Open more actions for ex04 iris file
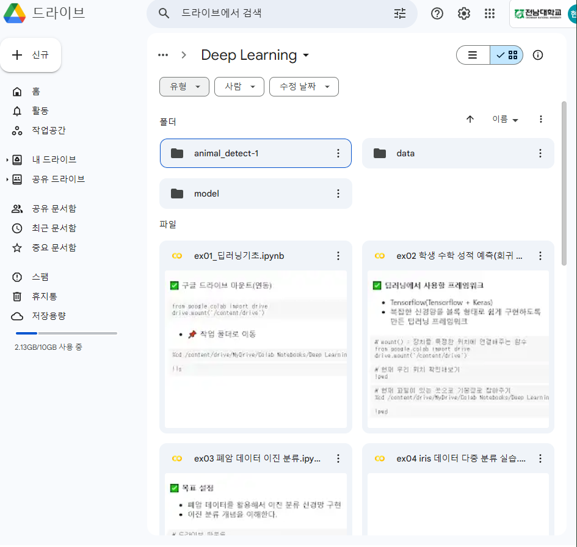 point(540,458)
